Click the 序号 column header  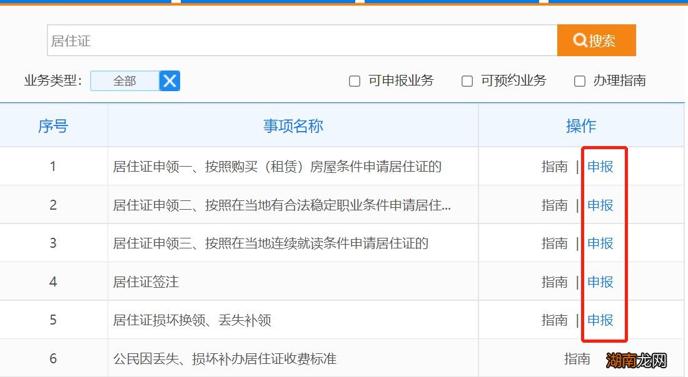pos(53,126)
